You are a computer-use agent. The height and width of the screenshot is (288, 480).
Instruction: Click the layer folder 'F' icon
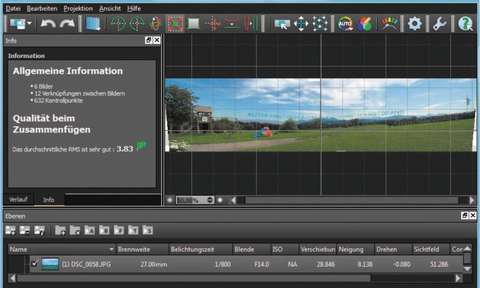click(x=119, y=230)
